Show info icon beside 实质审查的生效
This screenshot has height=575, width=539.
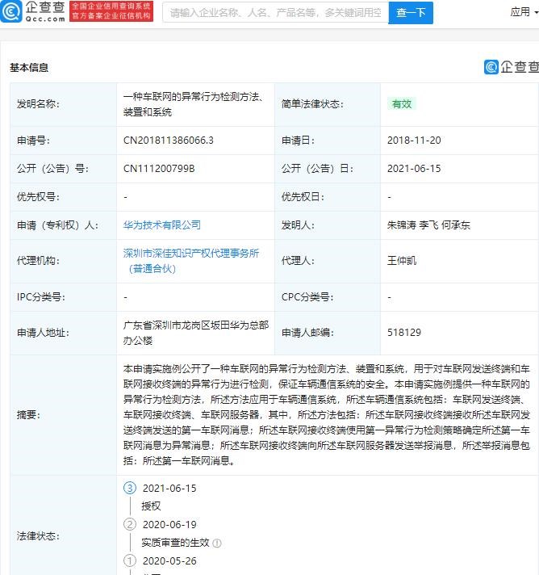pos(217,543)
